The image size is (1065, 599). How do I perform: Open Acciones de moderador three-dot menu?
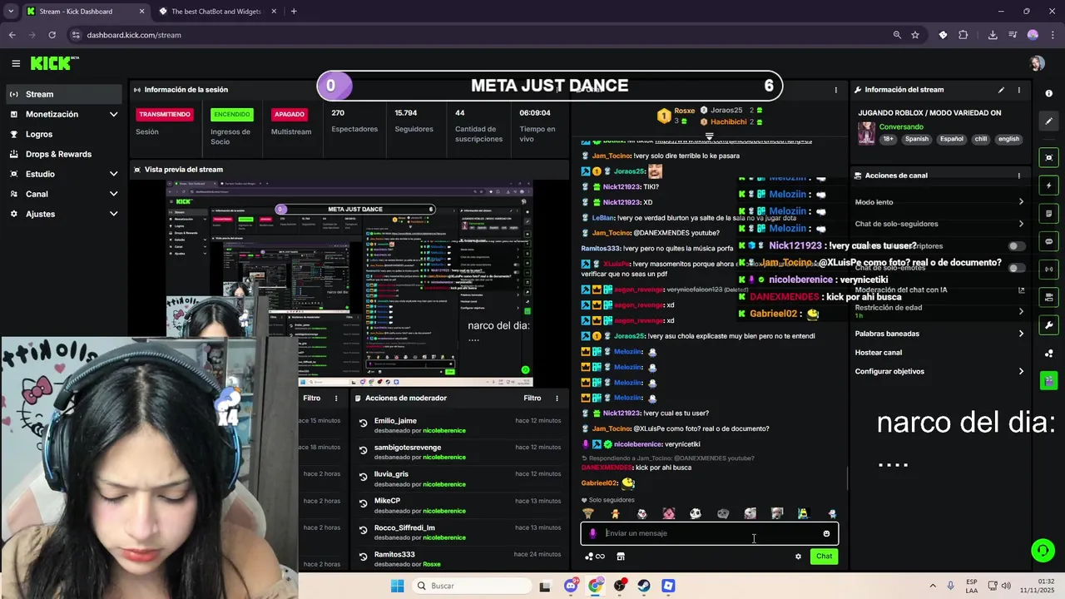tap(557, 399)
